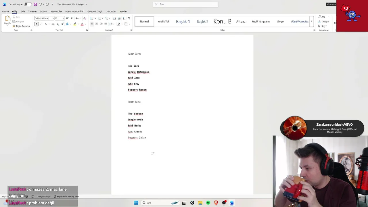Open File Explorer from the taskbar
This screenshot has height=207, width=368.
coord(200,203)
